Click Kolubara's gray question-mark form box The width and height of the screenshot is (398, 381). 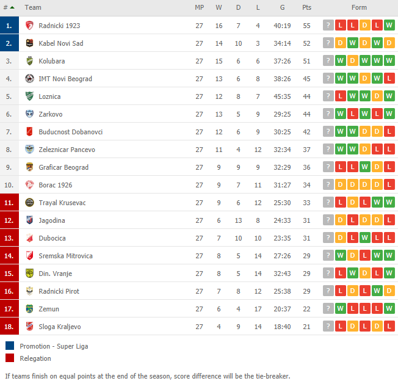(x=328, y=61)
